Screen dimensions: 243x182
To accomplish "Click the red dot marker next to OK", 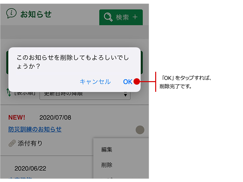I will coord(137,82).
